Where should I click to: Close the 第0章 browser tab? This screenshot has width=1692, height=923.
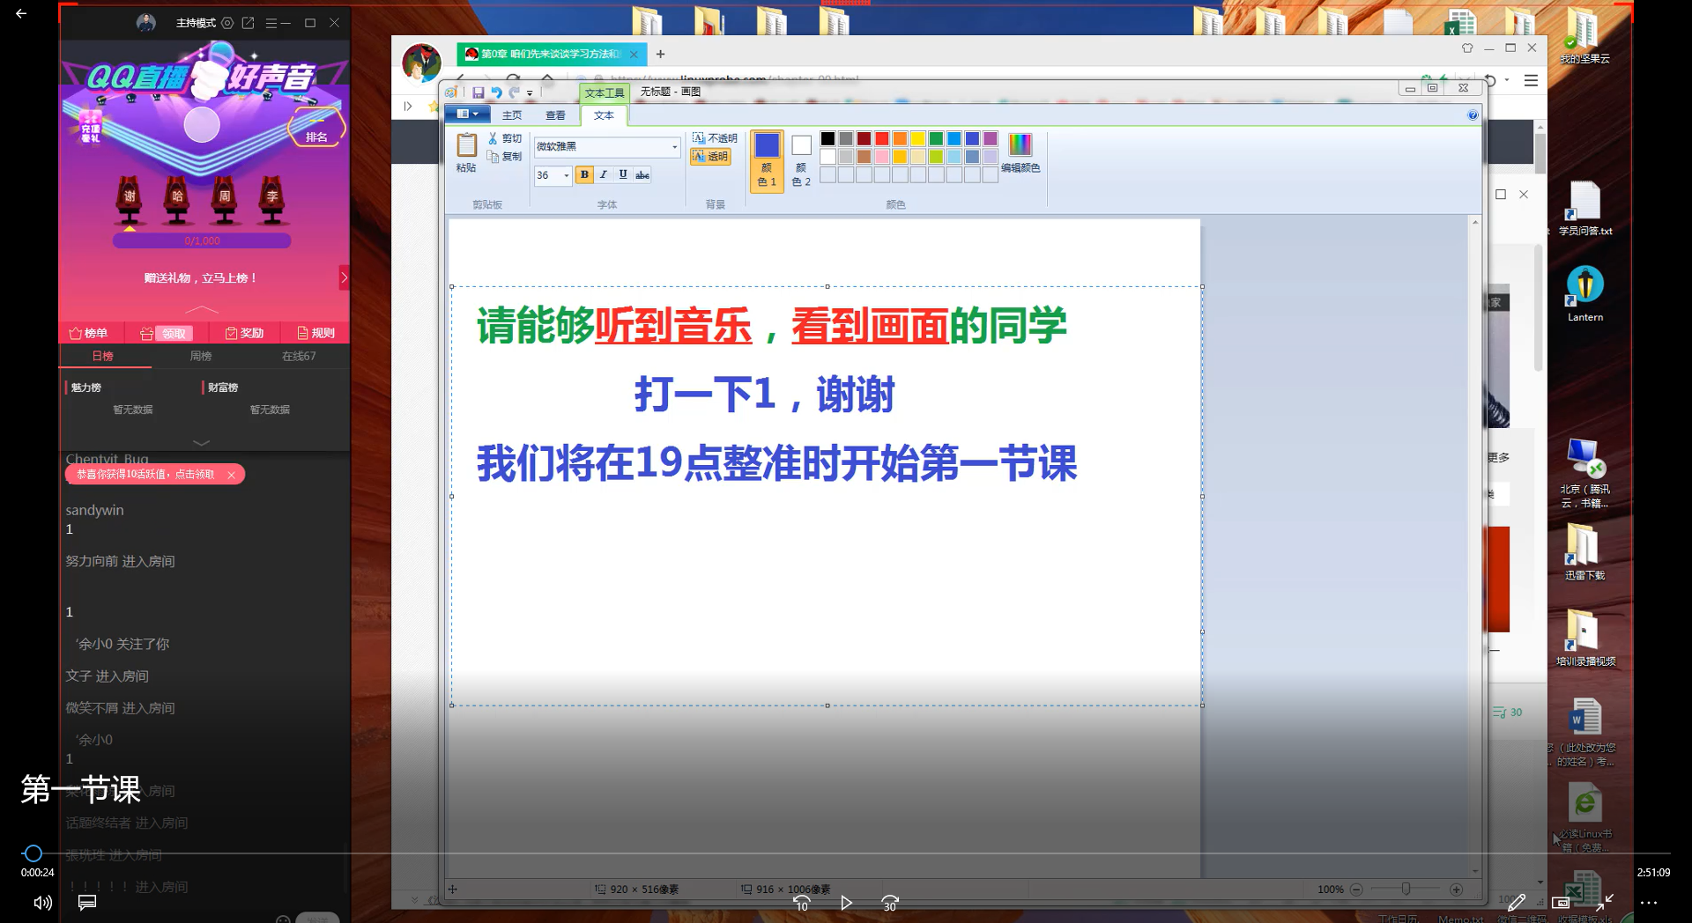pos(633,54)
